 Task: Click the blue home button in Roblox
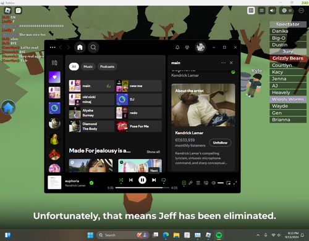[8, 107]
